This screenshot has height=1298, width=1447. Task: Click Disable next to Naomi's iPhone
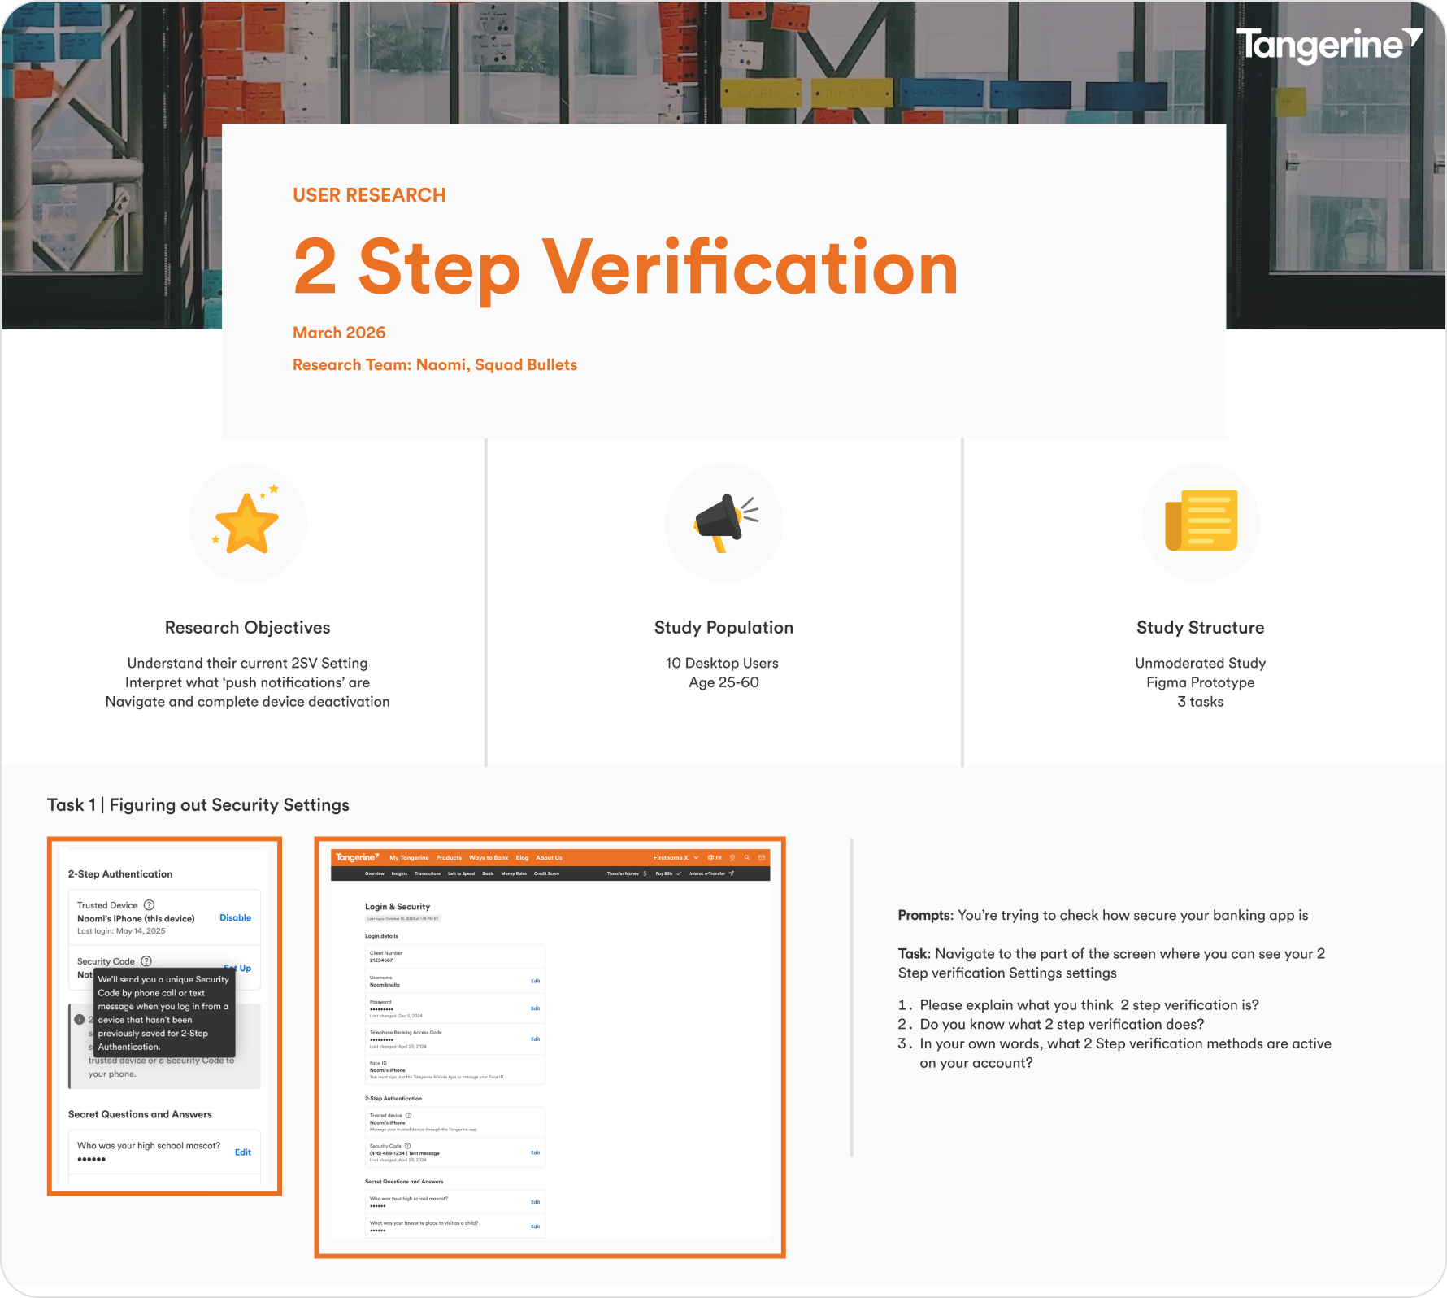(235, 917)
